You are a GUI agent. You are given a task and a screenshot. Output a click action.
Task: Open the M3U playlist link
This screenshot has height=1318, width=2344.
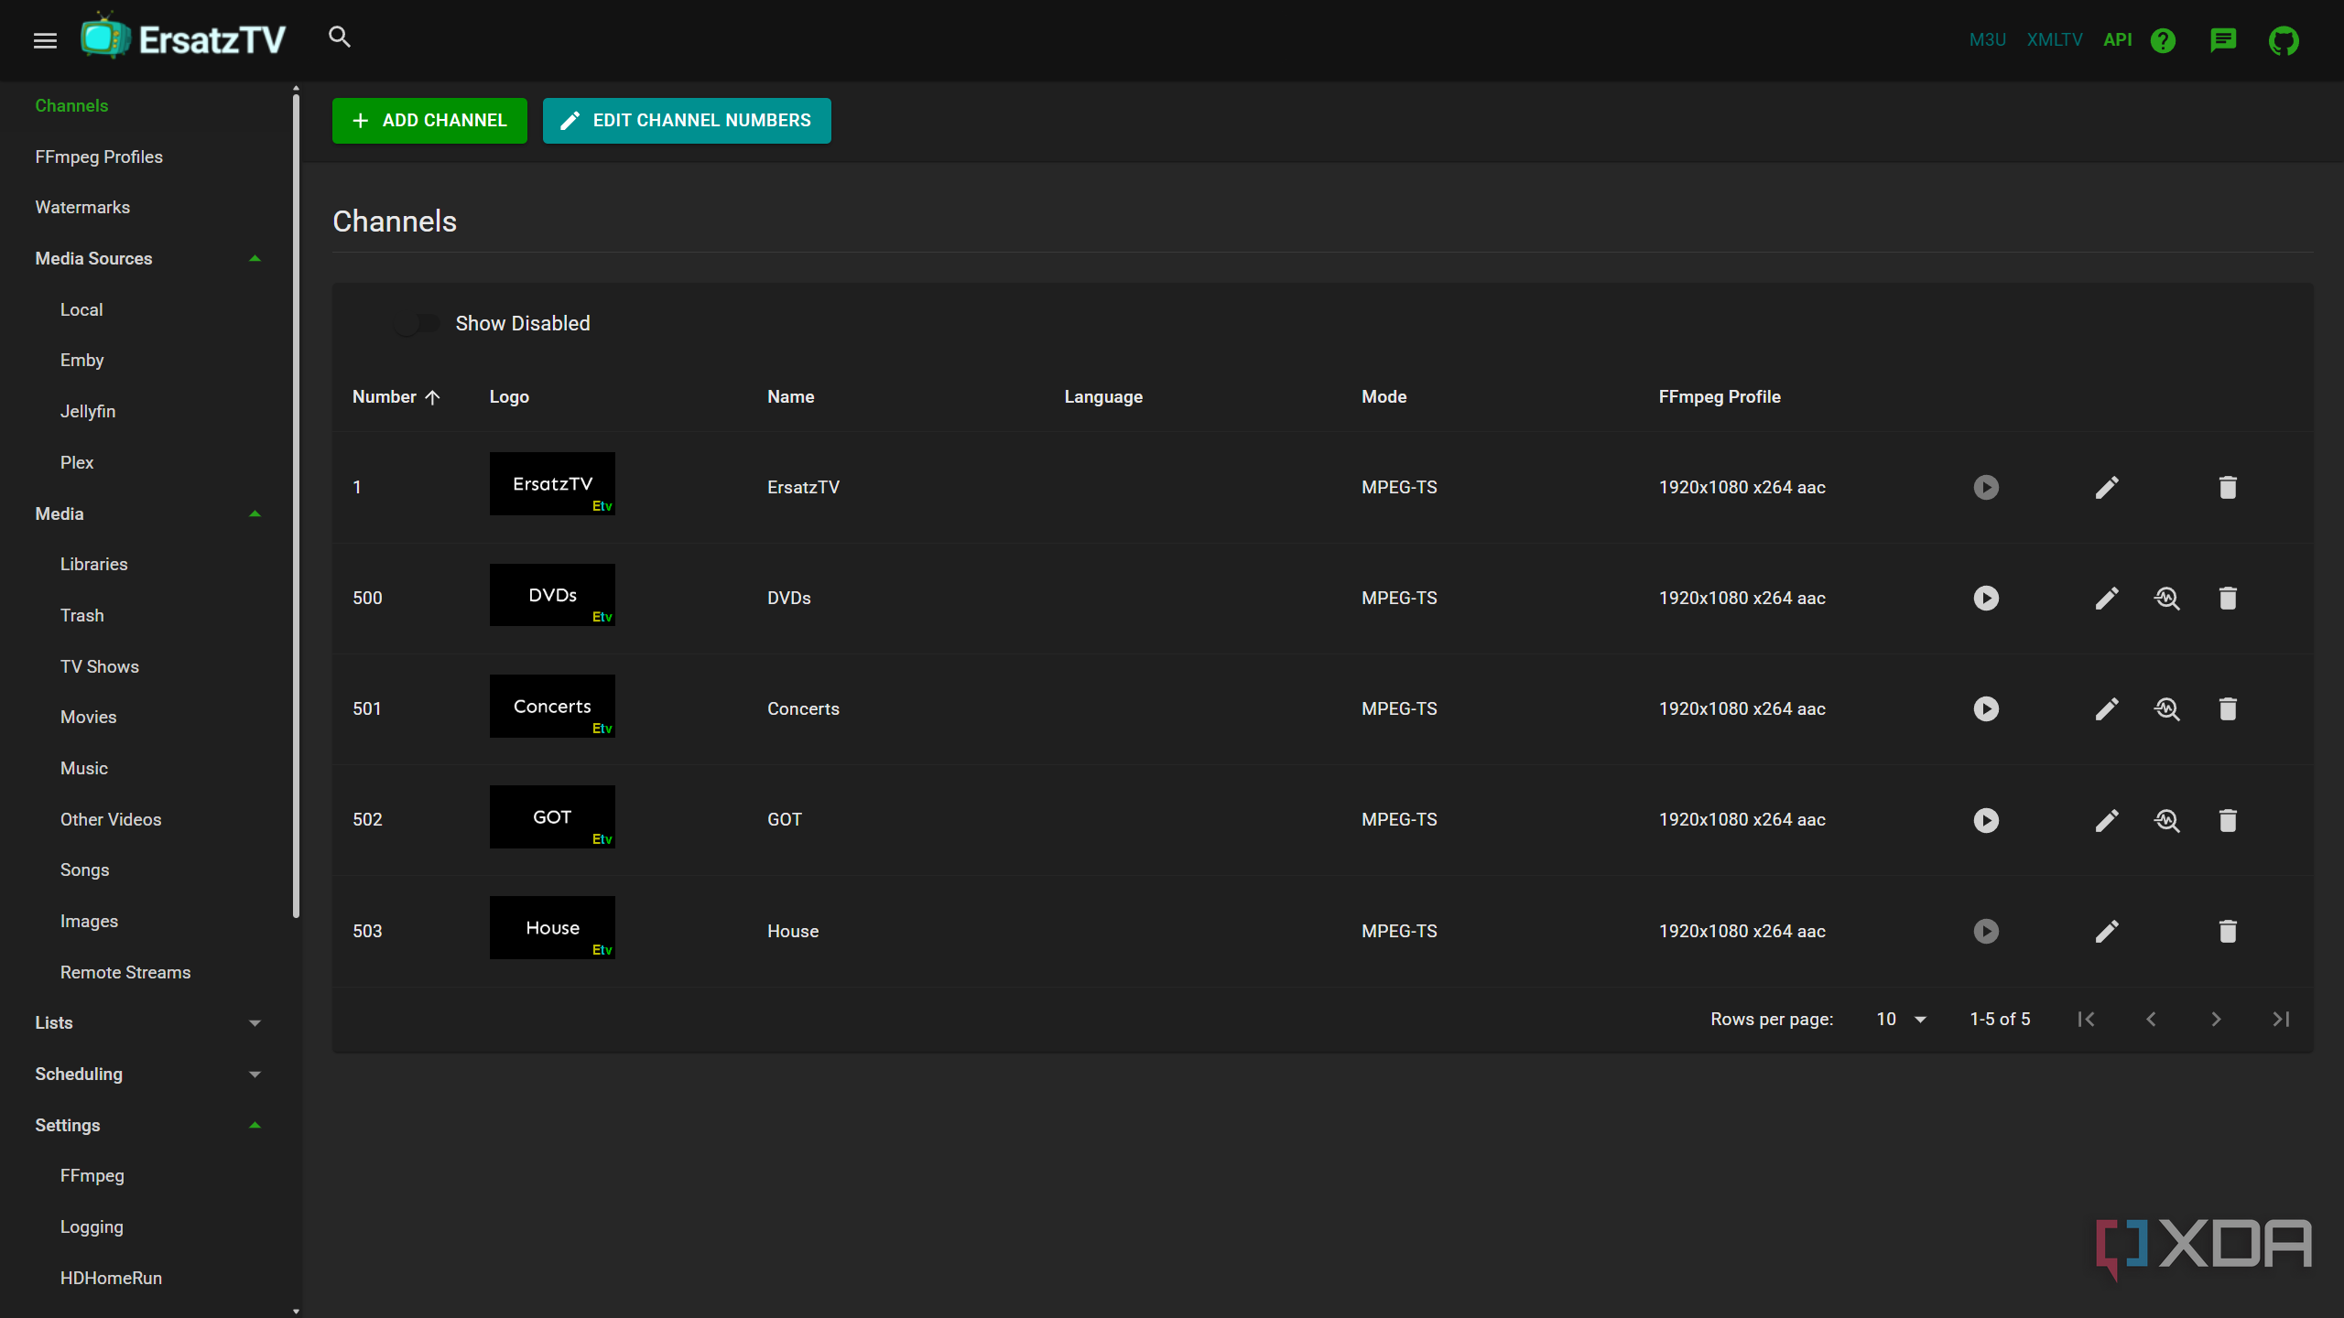click(1987, 40)
